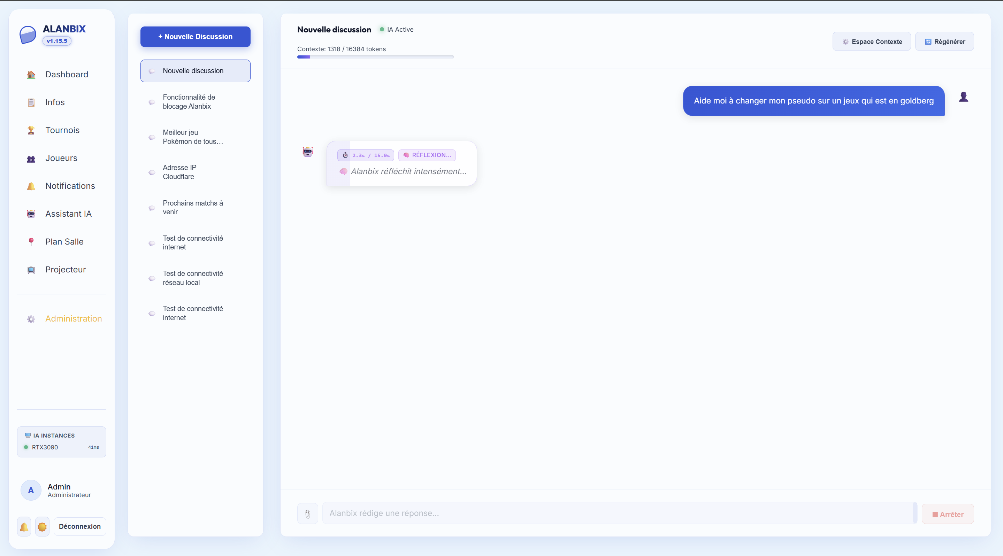This screenshot has width=1003, height=556.
Task: Open the Dashboard house icon
Action: coord(31,75)
